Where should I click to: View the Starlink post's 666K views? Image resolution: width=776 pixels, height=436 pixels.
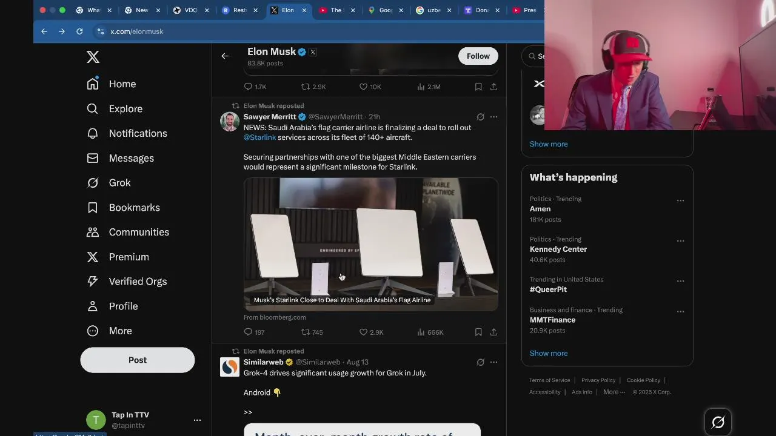tap(430, 332)
